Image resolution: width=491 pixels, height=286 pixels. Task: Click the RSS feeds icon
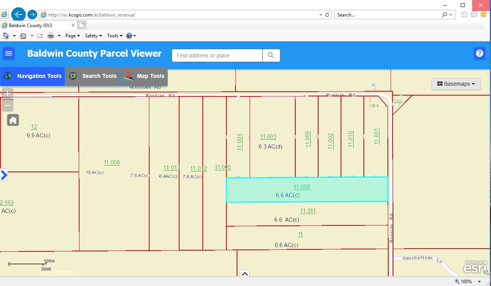[x=23, y=36]
